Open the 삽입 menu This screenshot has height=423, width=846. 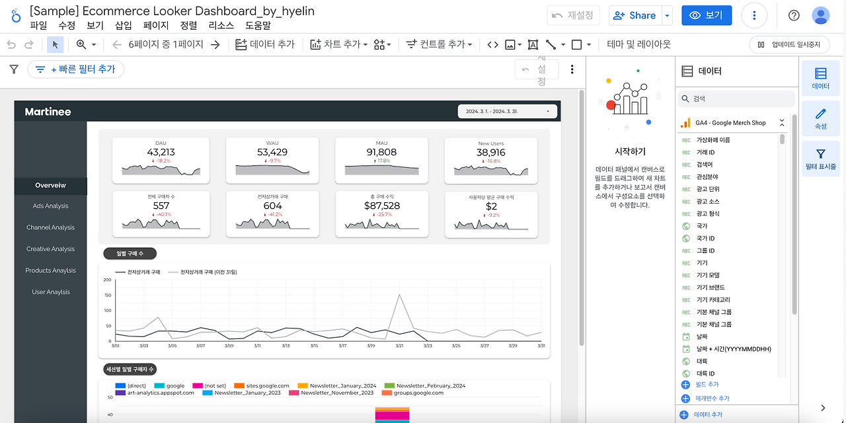click(124, 25)
